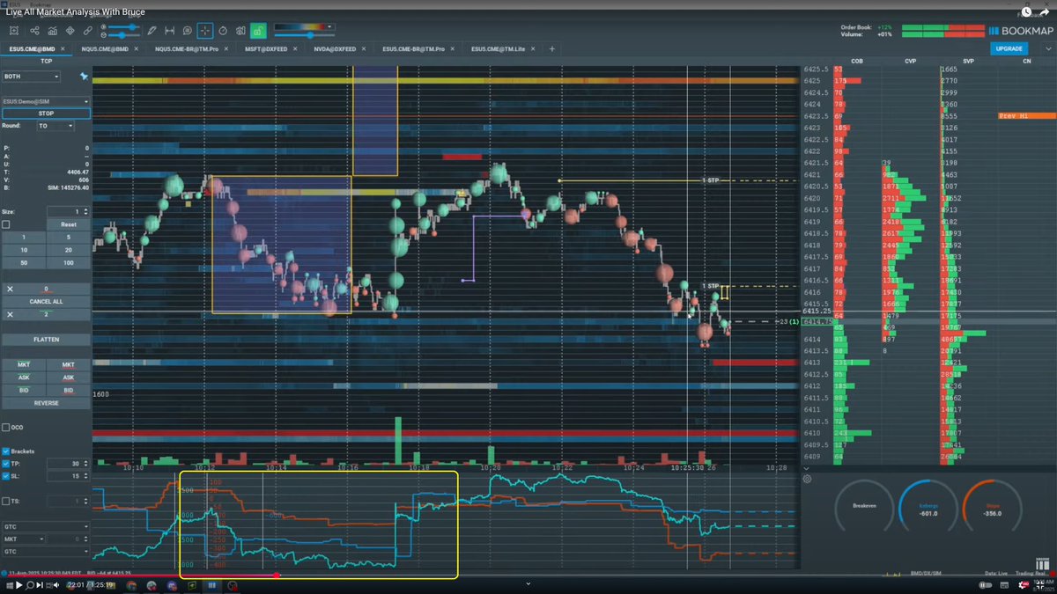Open the chart indicators toolbar icon
The height and width of the screenshot is (594, 1057).
(x=52, y=31)
